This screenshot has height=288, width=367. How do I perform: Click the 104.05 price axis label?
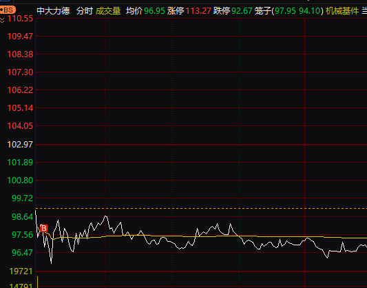point(20,126)
